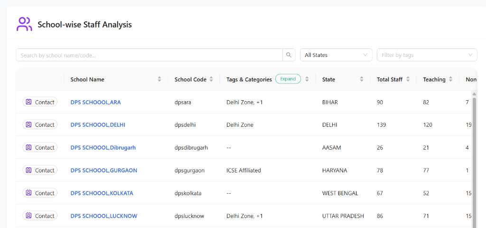Click the ICSE Affiliated tag cell

[243, 171]
